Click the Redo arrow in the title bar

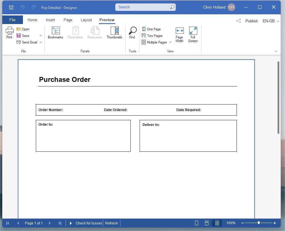coord(34,7)
